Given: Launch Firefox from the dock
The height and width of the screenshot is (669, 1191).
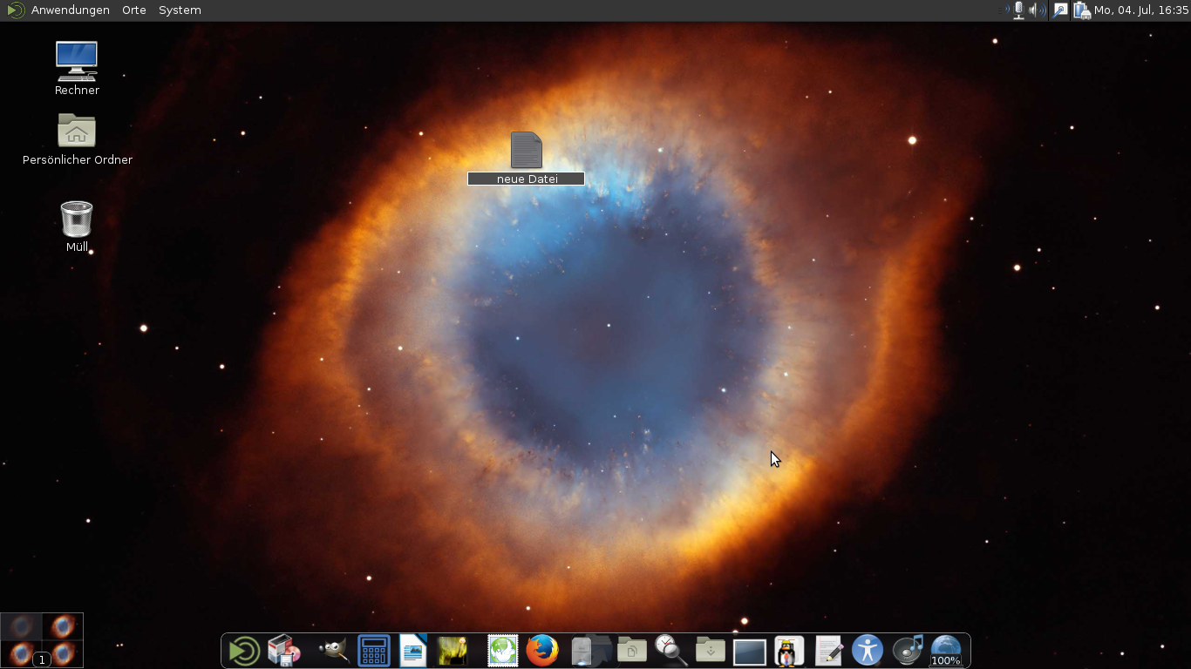Looking at the screenshot, I should point(541,651).
